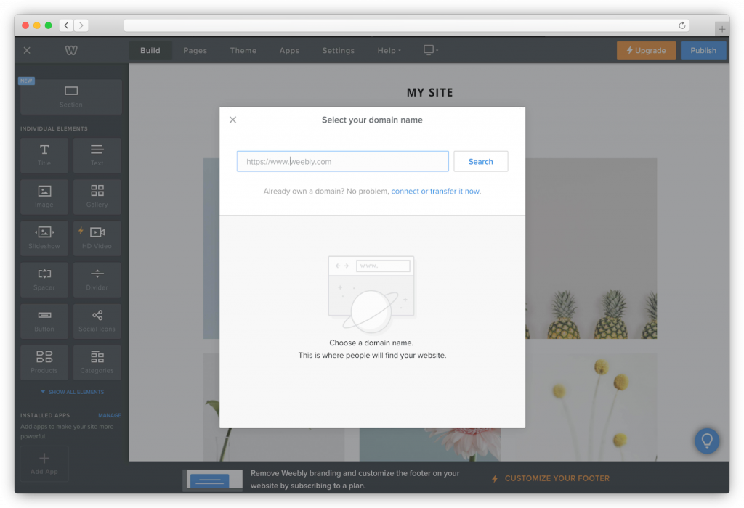Open the Pages tab

tap(195, 50)
